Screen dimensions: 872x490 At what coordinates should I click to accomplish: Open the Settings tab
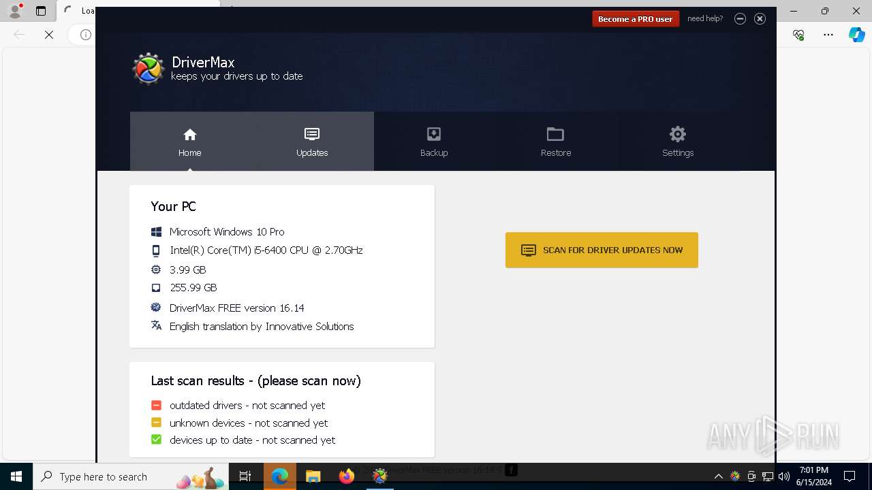678,142
